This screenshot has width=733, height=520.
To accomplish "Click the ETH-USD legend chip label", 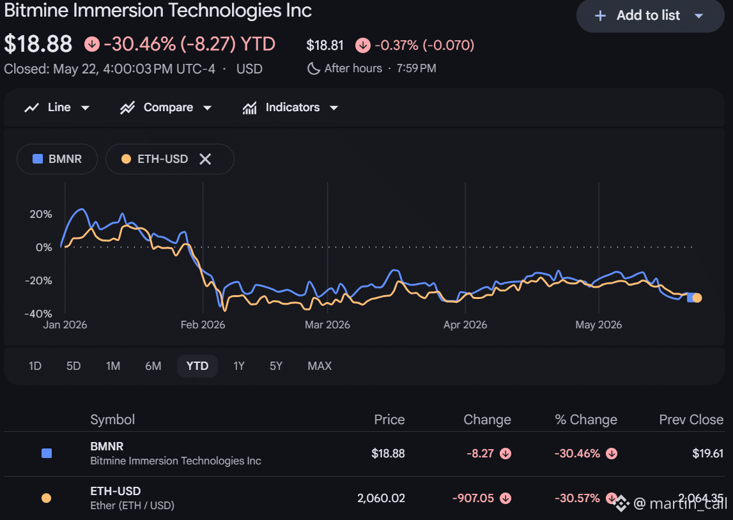I will pyautogui.click(x=163, y=159).
